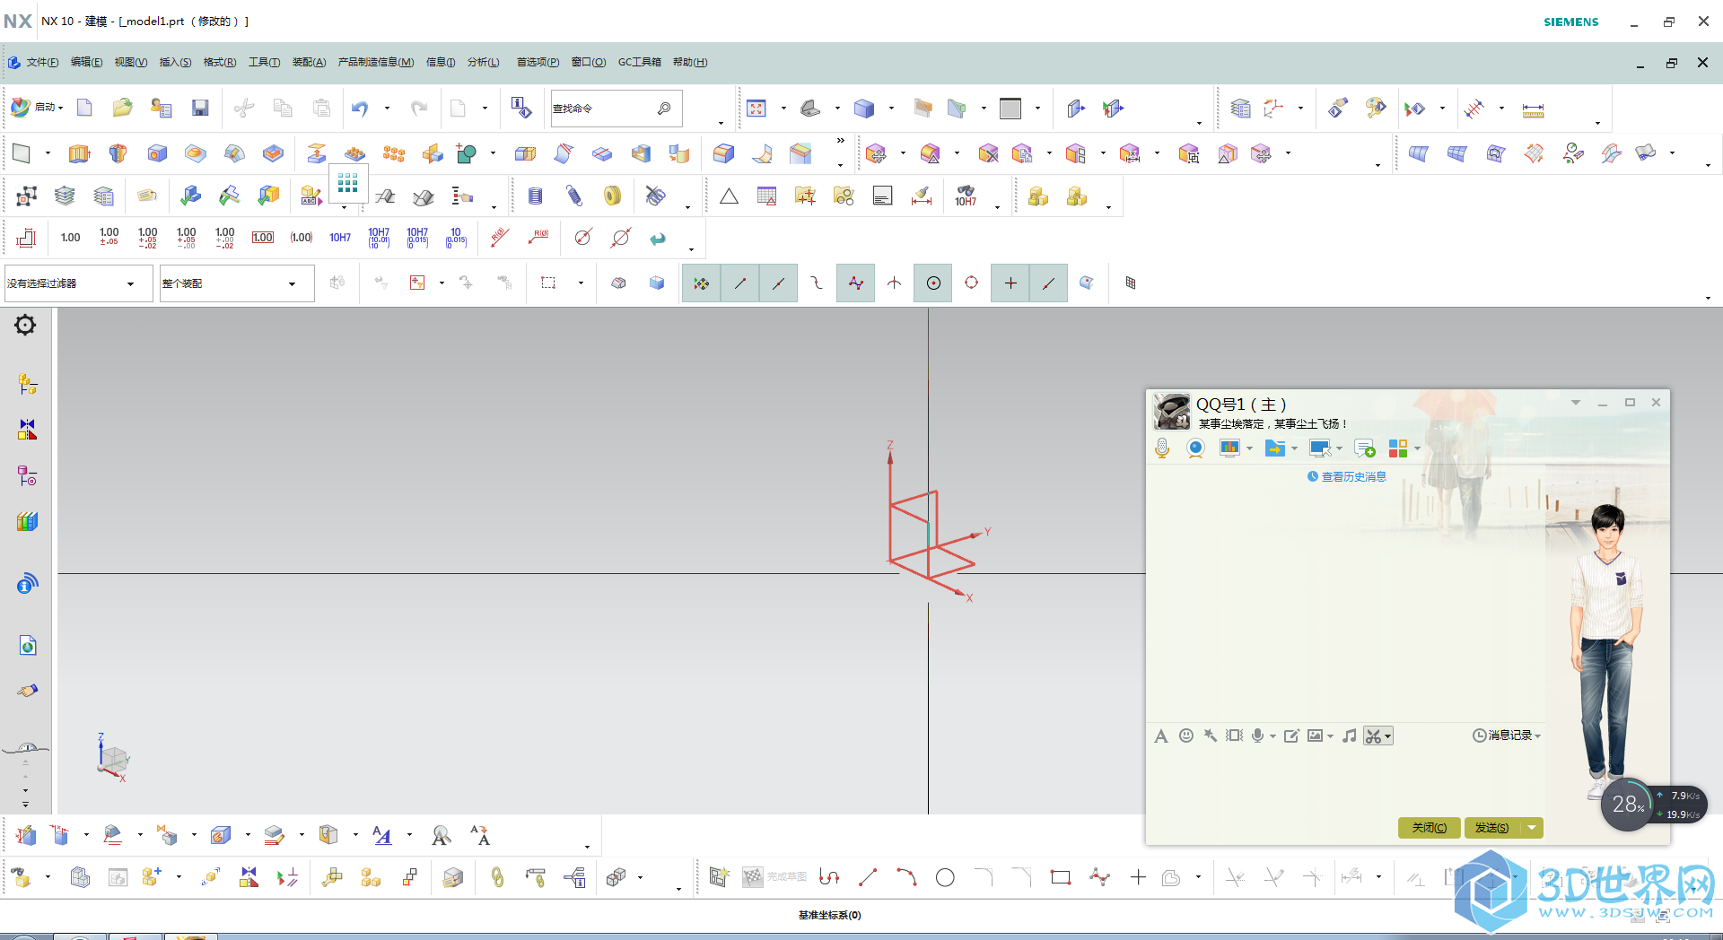
Task: Toggle Existing Point snap option
Action: tap(1010, 283)
